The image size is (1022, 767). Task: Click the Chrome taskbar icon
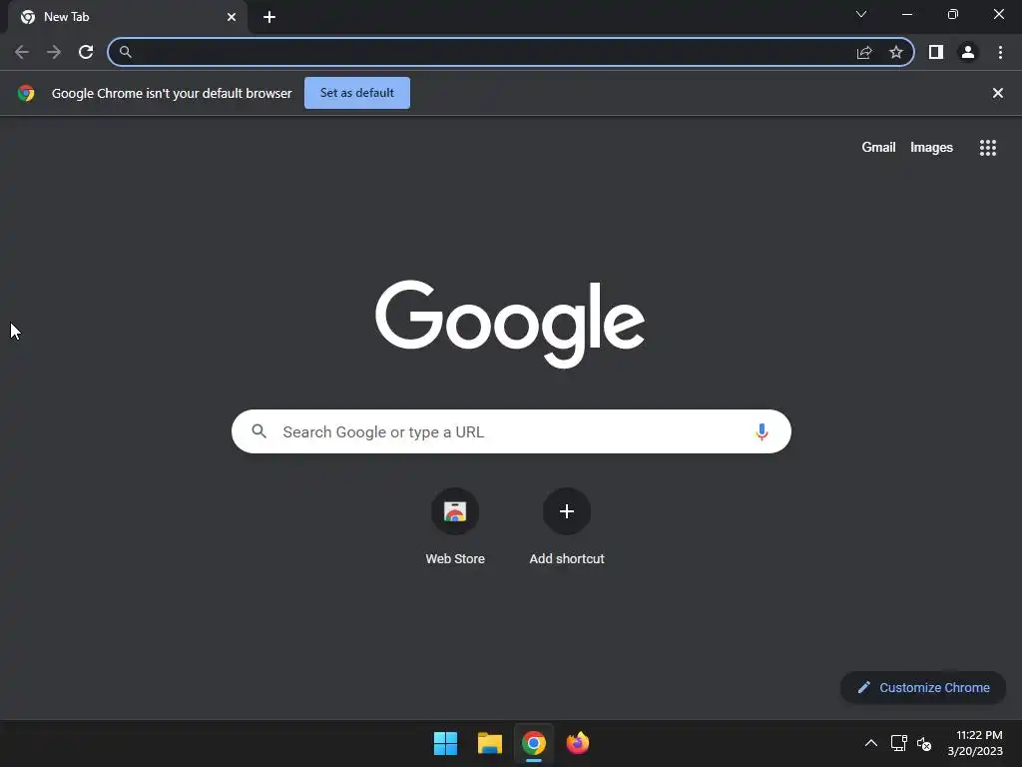pos(534,743)
